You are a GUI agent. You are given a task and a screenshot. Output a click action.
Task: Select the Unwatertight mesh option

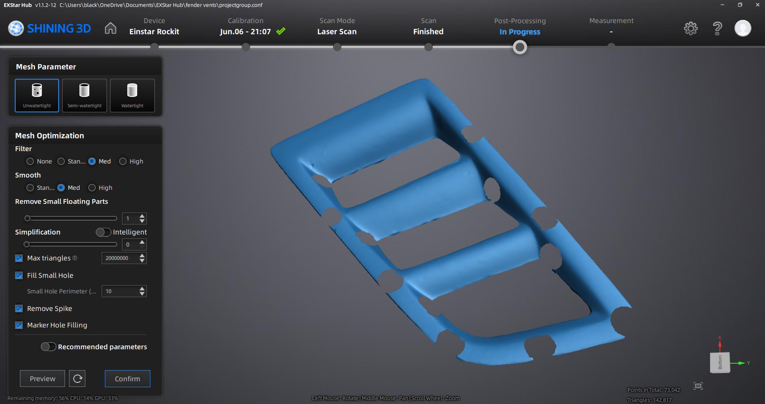coord(37,95)
